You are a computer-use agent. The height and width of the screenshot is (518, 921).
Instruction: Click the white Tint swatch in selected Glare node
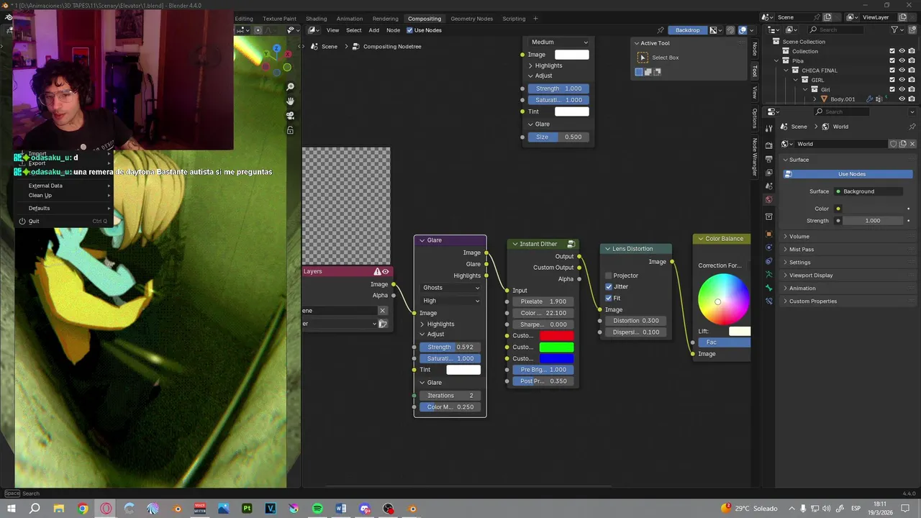(463, 370)
